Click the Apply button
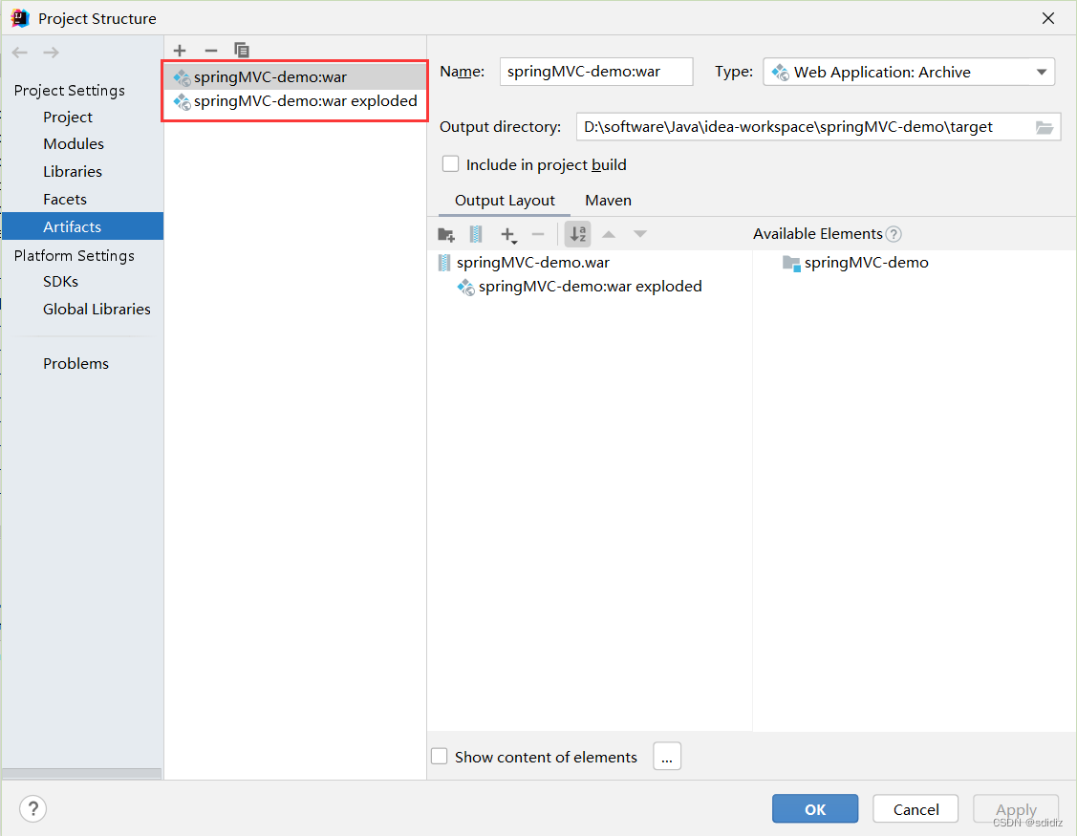 1016,809
